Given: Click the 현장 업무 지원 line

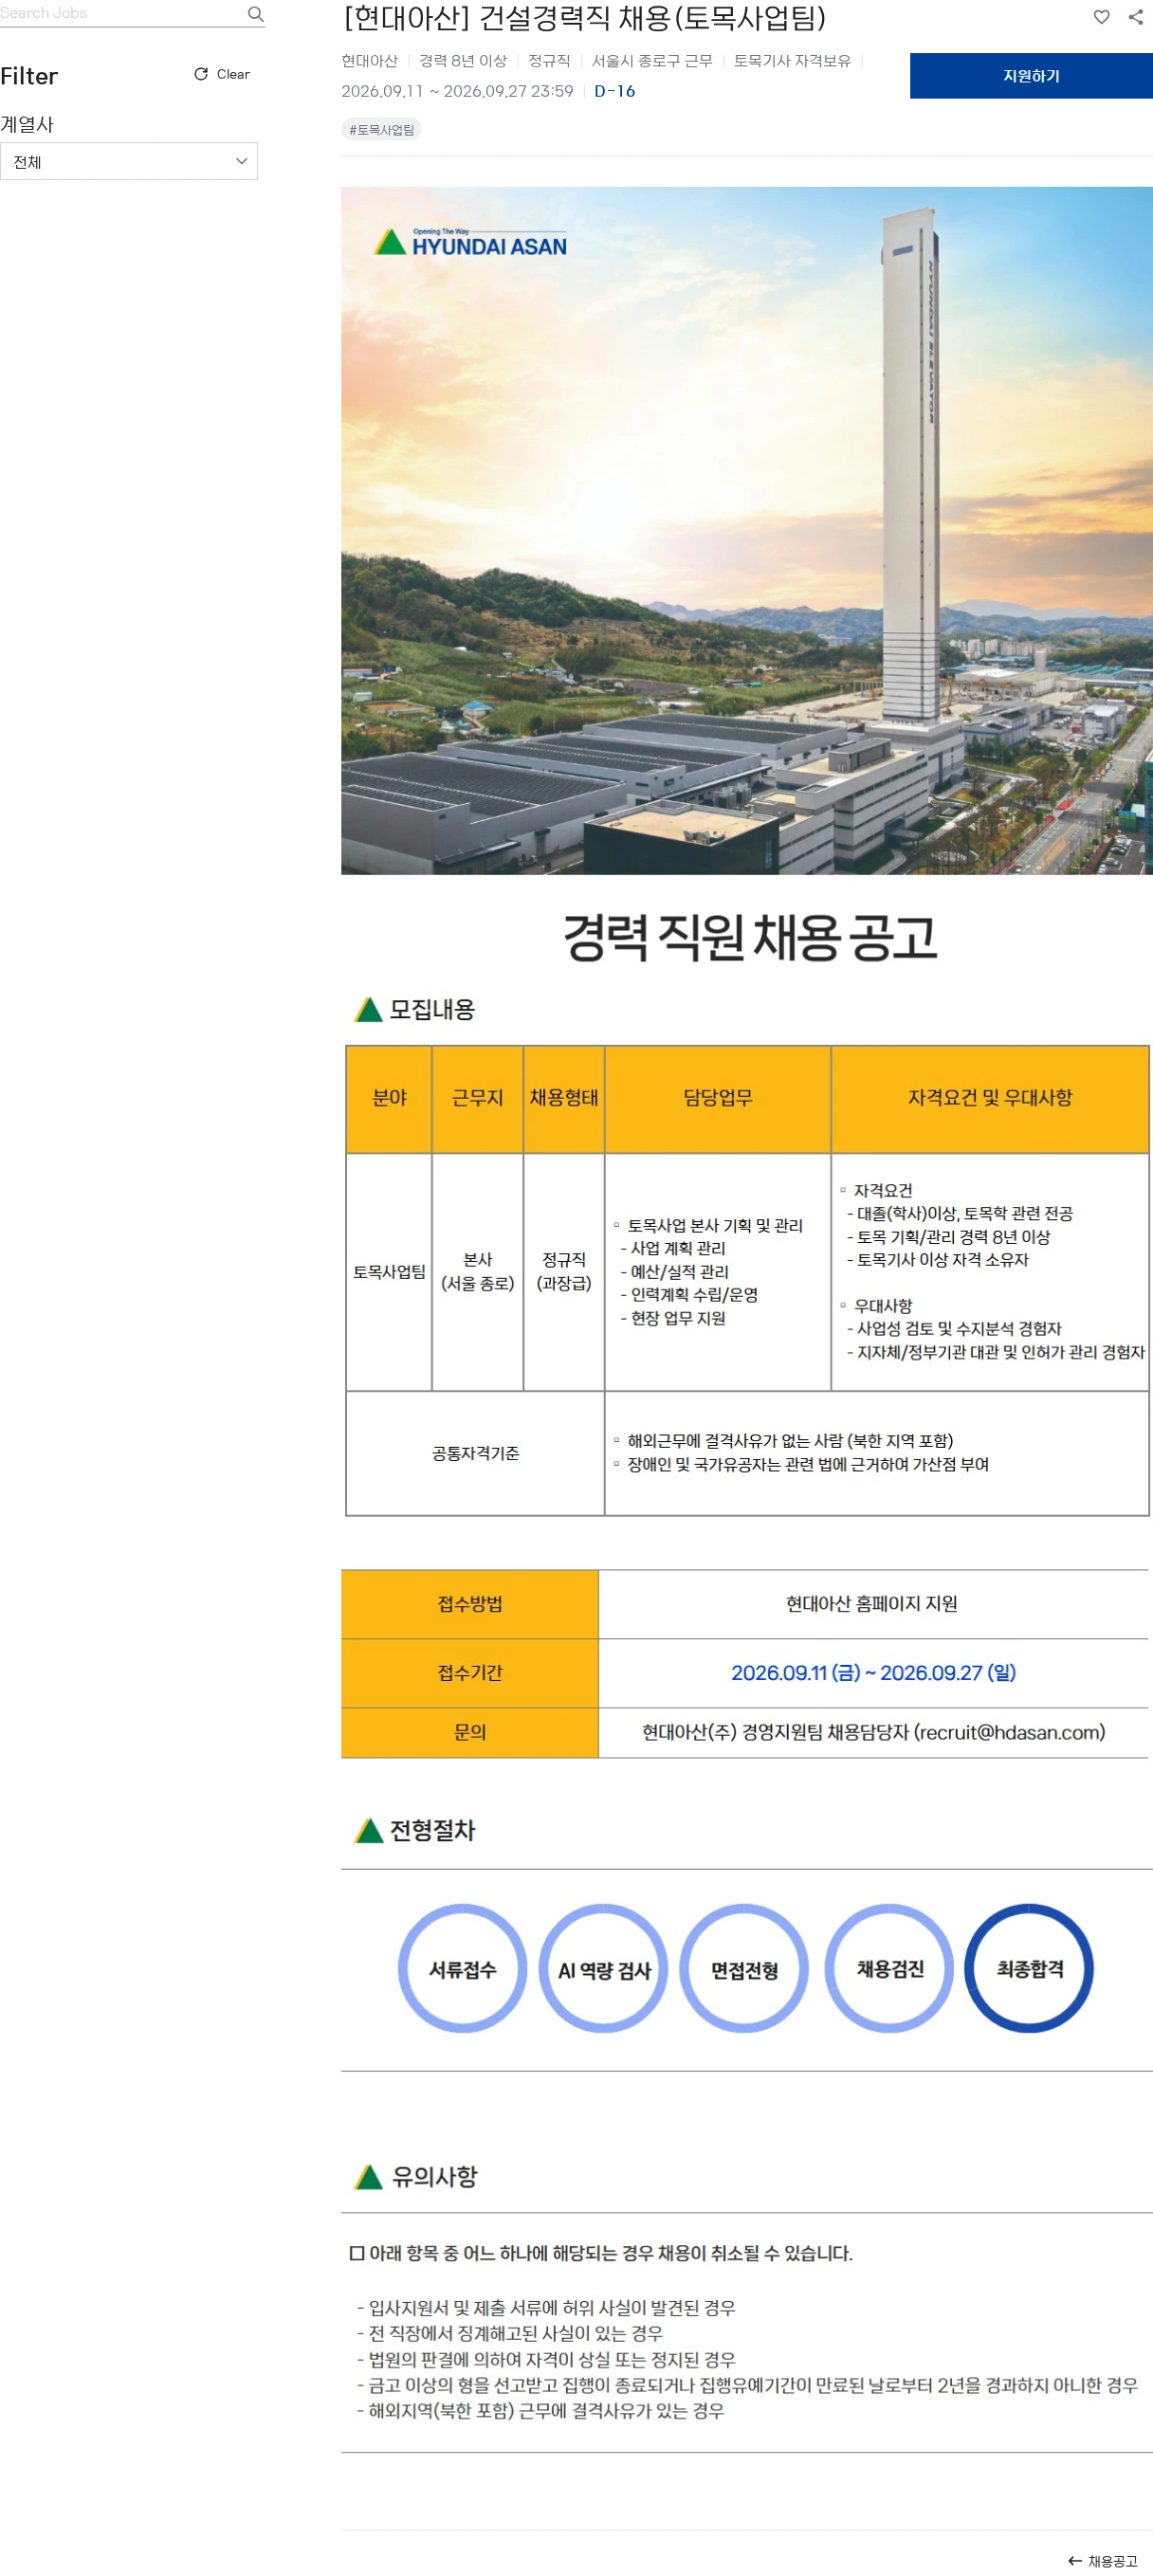Looking at the screenshot, I should point(673,1318).
